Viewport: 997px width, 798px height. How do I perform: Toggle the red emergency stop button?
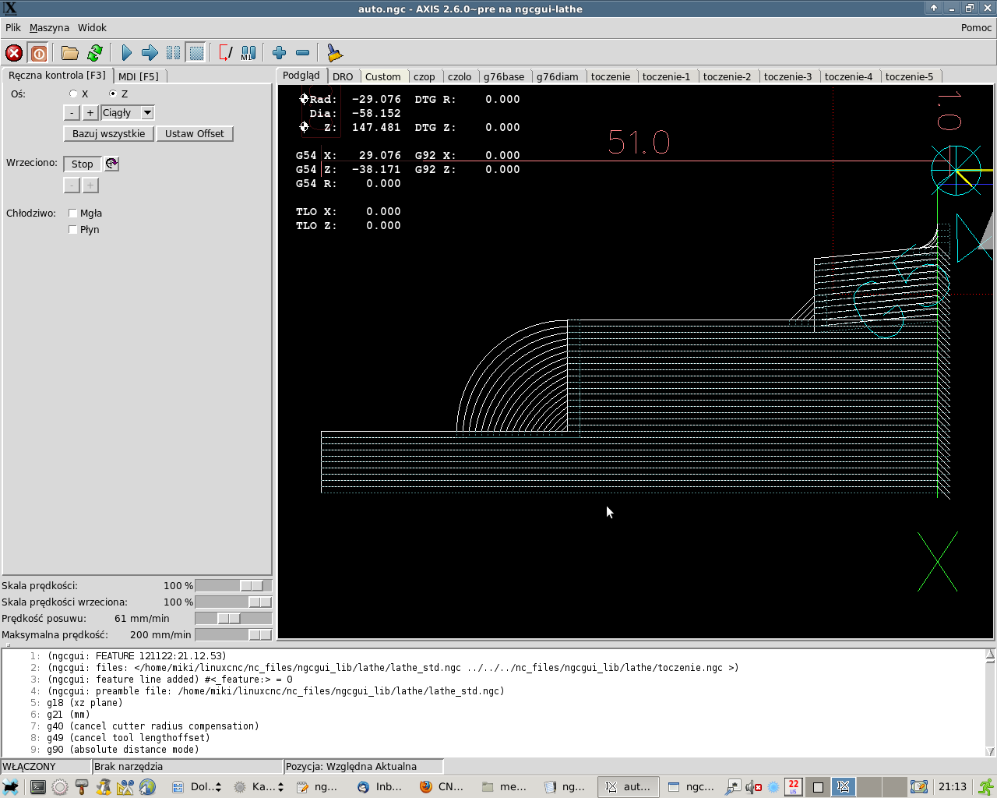(x=14, y=53)
